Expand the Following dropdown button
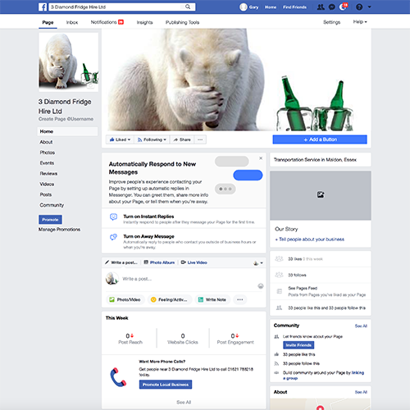This screenshot has width=410, height=410. [152, 139]
